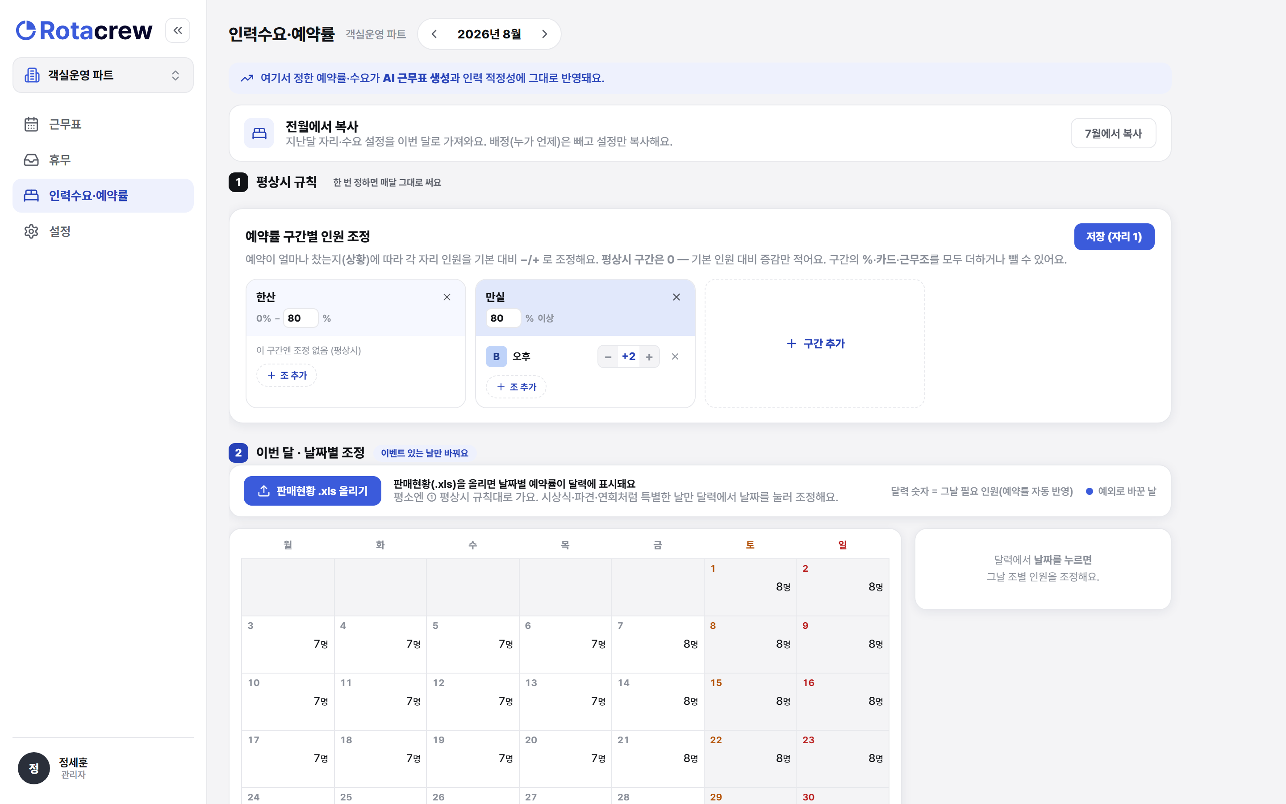Click the B shift badge for 오후
This screenshot has width=1286, height=804.
(x=497, y=356)
